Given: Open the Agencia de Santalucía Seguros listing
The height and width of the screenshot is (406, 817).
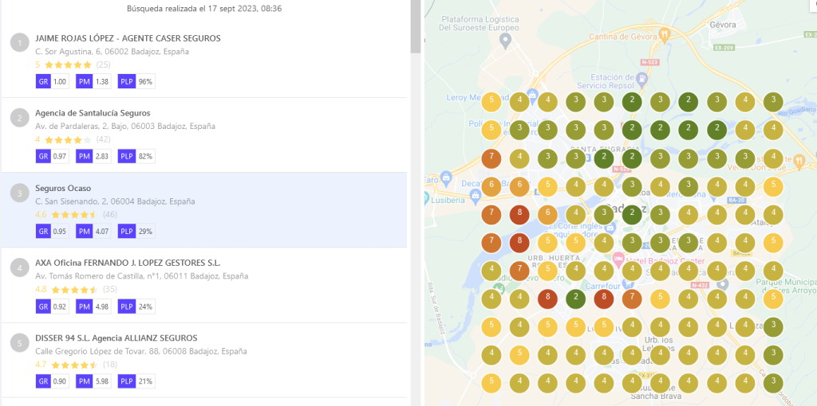Looking at the screenshot, I should coord(93,113).
